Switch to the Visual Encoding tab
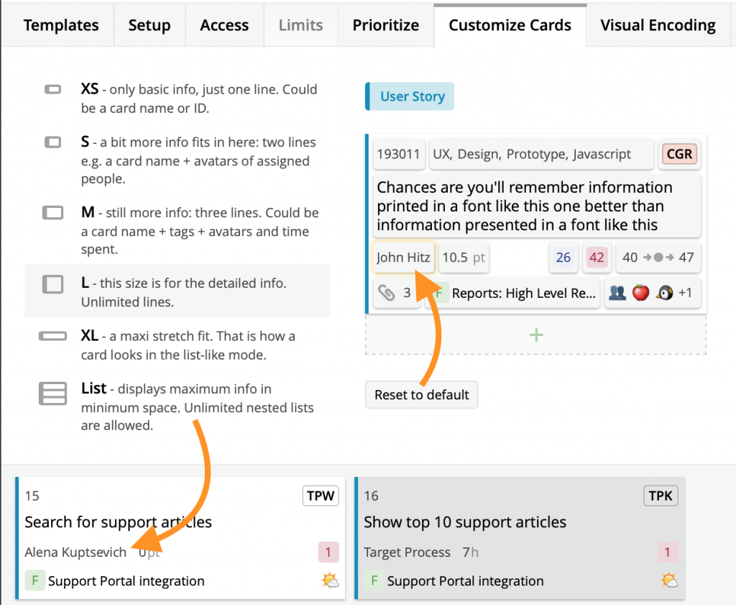 click(658, 25)
